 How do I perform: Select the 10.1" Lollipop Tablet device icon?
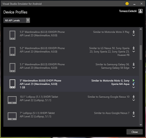click(12, 100)
